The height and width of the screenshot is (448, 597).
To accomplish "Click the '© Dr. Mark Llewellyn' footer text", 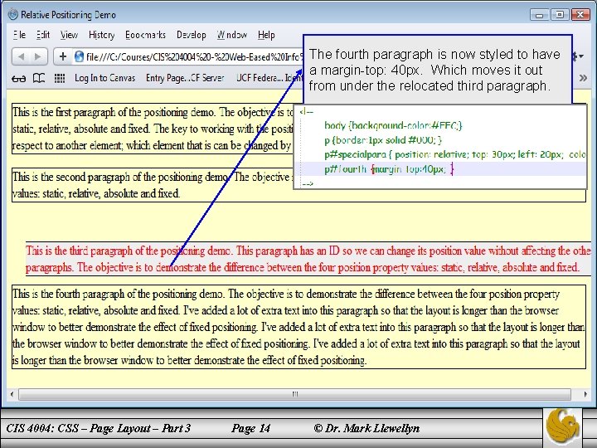I will (x=366, y=428).
